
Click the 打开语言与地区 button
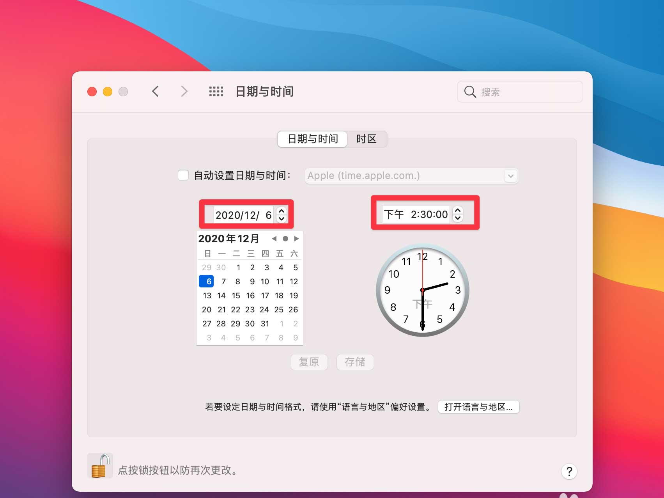tap(479, 407)
